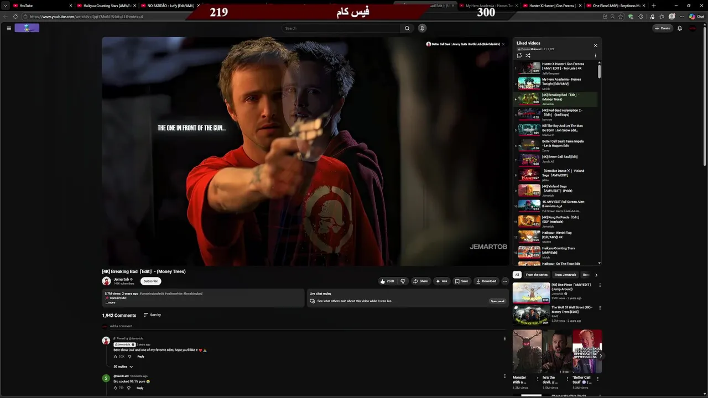Select the 'From the series' chip
Screen dimensions: 708x398
(x=537, y=275)
